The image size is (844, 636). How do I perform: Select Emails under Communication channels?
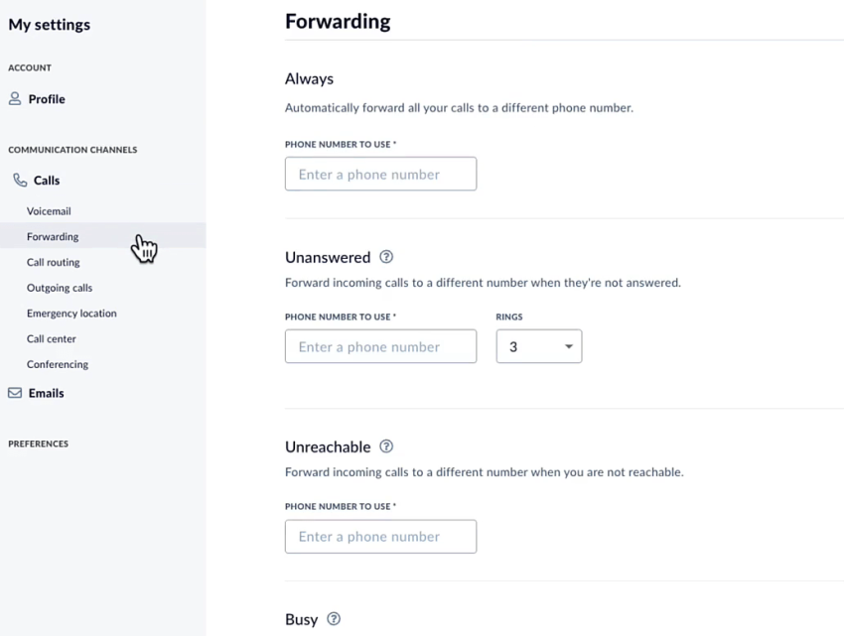(x=44, y=392)
